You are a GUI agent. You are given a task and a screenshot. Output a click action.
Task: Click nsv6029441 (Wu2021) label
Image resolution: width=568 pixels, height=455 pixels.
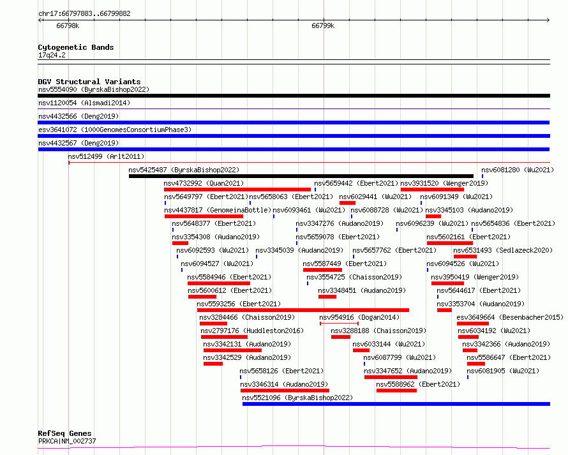tap(375, 197)
